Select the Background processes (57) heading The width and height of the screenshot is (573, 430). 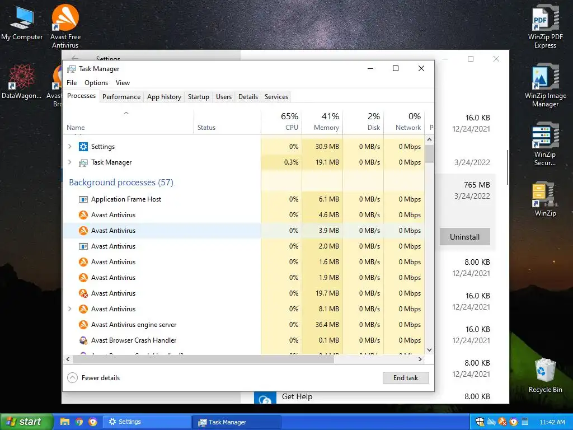click(x=121, y=183)
